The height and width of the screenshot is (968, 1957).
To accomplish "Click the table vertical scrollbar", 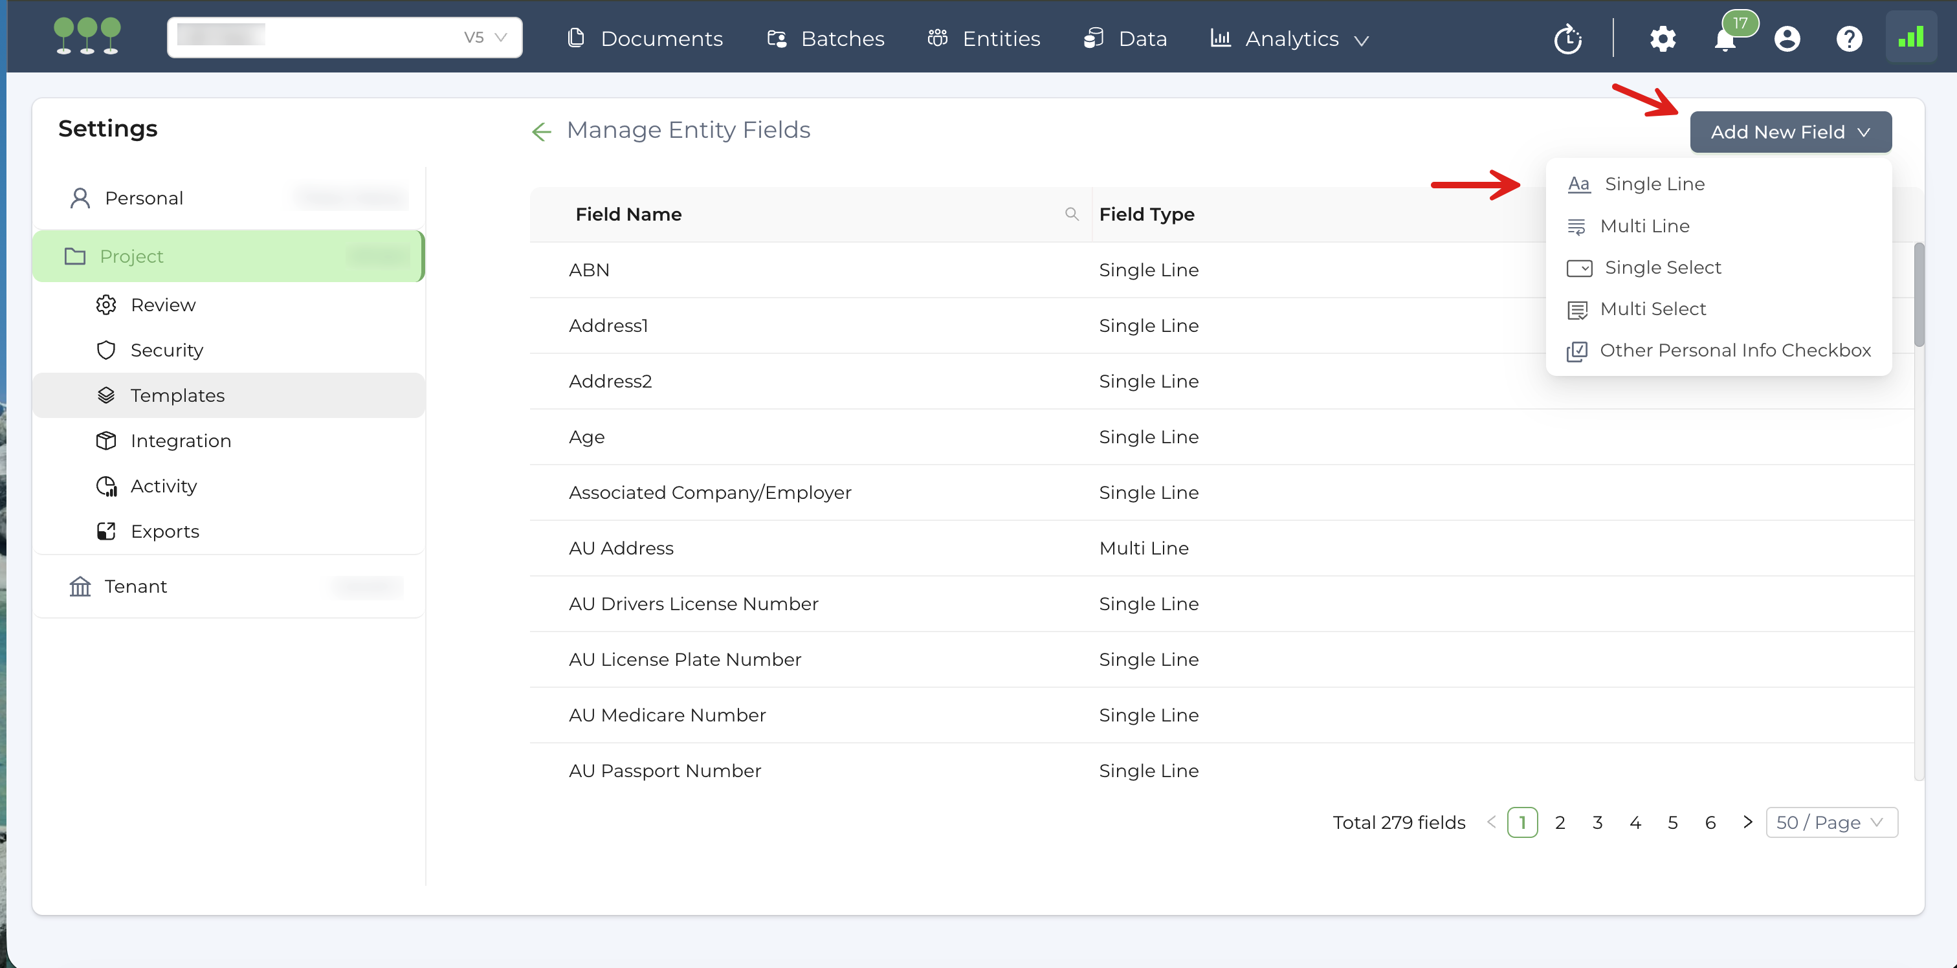I will 1918,295.
